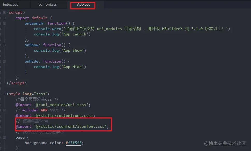Collapse the onLaunch function fold marker
The height and width of the screenshot is (151, 251).
4,23
